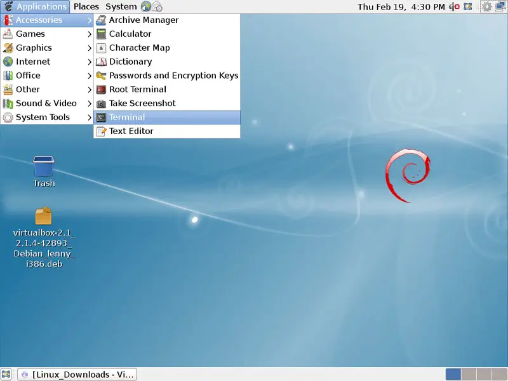Click the Character Map icon
The height and width of the screenshot is (381, 508).
[x=101, y=48]
